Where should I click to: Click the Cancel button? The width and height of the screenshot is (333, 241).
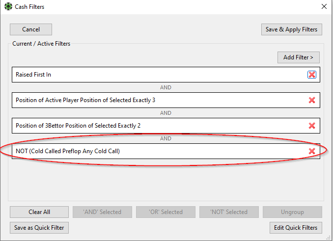pos(31,29)
